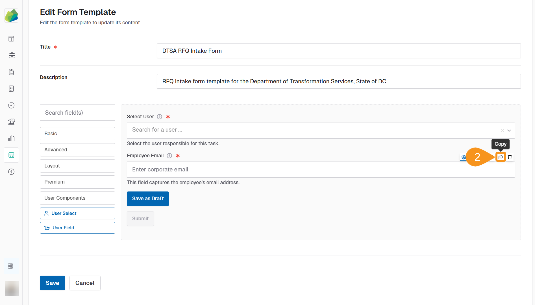The width and height of the screenshot is (535, 305).
Task: Open the bar chart analytics sidebar icon
Action: (11, 138)
